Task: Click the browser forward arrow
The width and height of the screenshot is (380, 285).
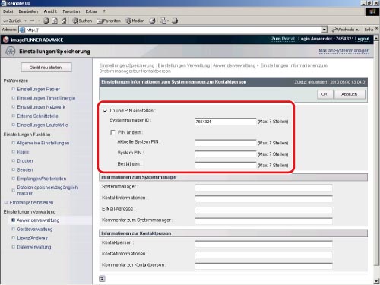Action: (x=32, y=21)
